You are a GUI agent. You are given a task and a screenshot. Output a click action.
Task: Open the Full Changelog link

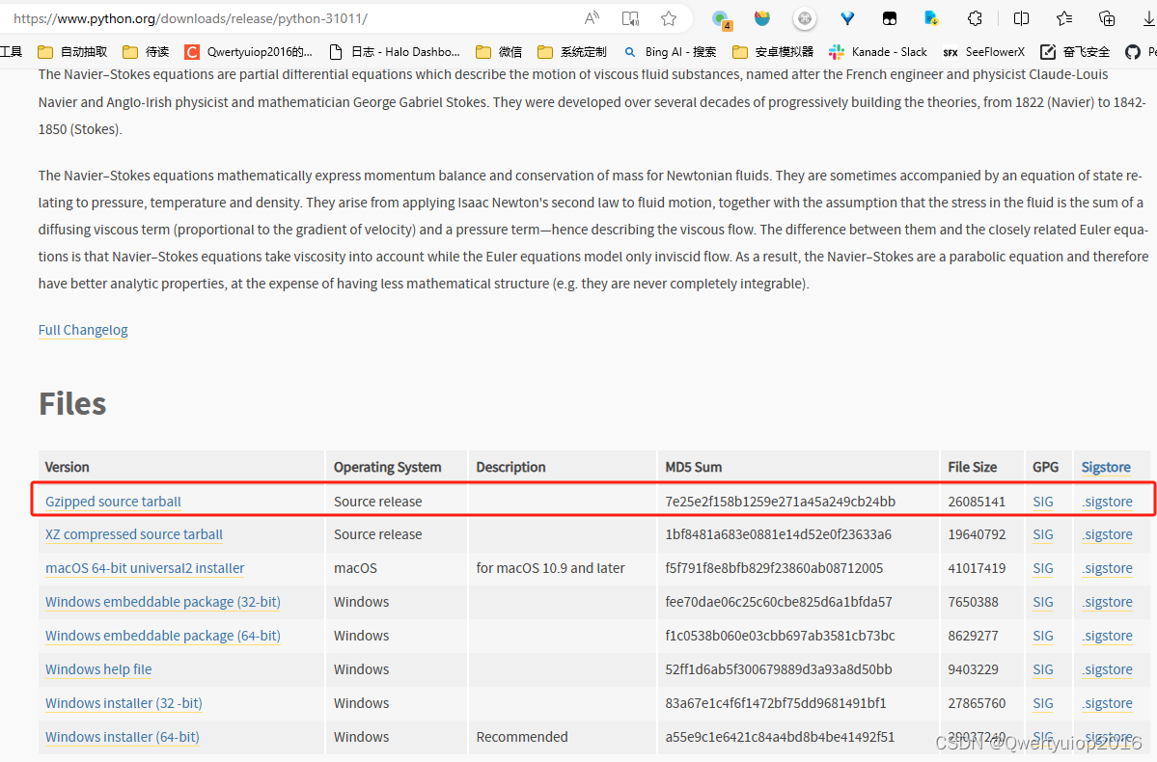coord(82,330)
